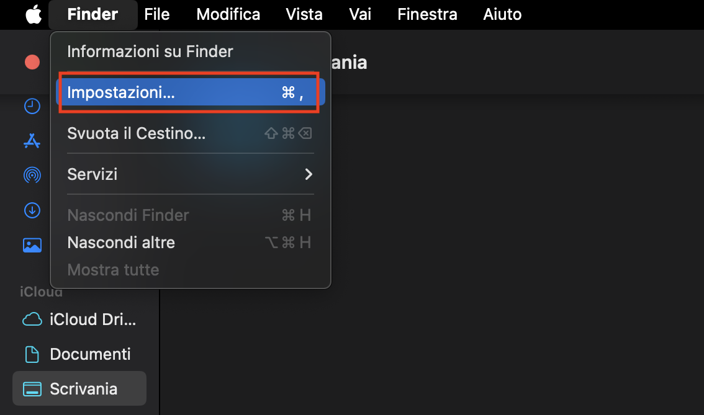Select the AirDrop icon in sidebar
This screenshot has width=704, height=415.
click(x=32, y=175)
